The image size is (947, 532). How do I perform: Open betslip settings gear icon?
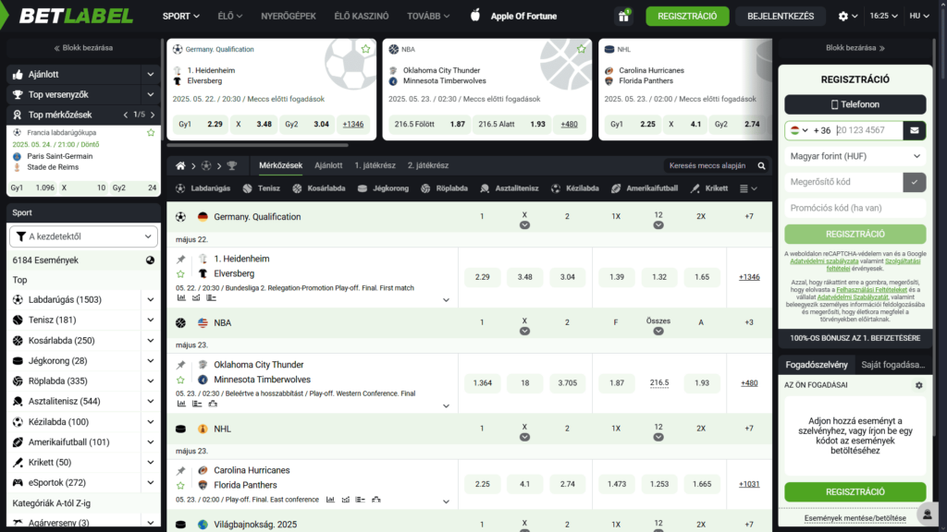coord(918,385)
